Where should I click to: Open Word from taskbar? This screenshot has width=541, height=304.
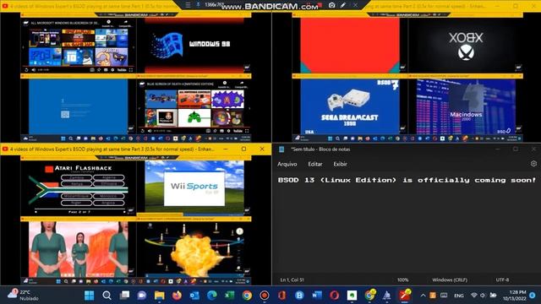pyautogui.click(x=317, y=296)
